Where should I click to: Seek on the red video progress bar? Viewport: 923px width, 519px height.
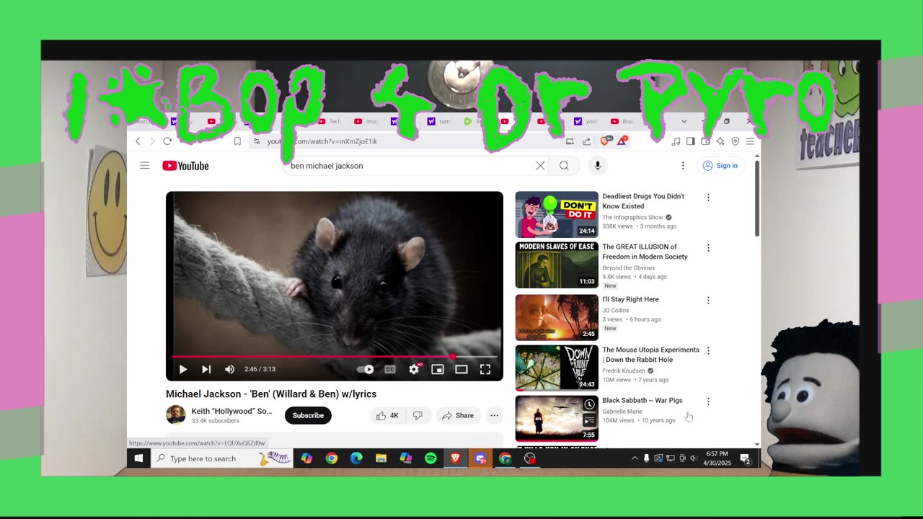tap(335, 357)
